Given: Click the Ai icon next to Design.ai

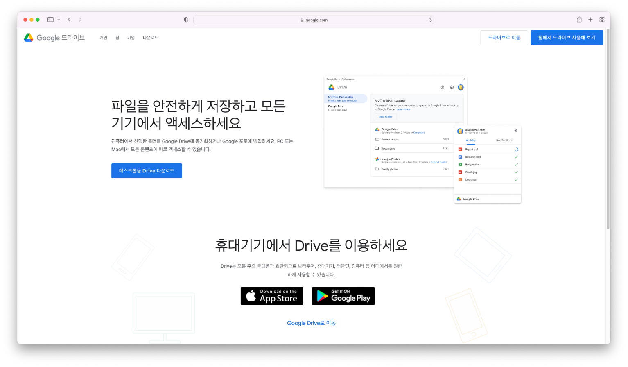Looking at the screenshot, I should tap(460, 180).
